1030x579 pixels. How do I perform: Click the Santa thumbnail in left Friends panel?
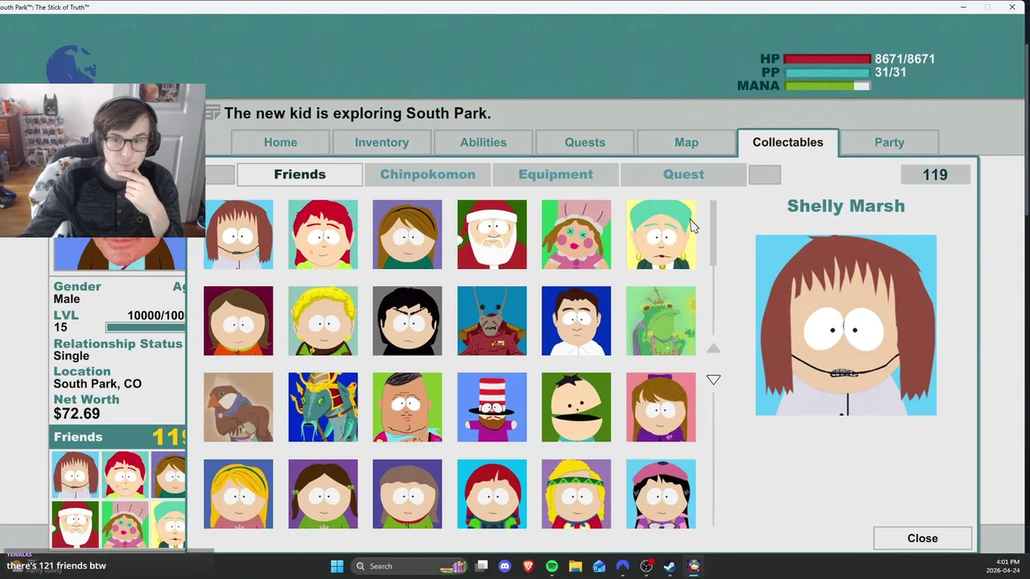pos(75,524)
